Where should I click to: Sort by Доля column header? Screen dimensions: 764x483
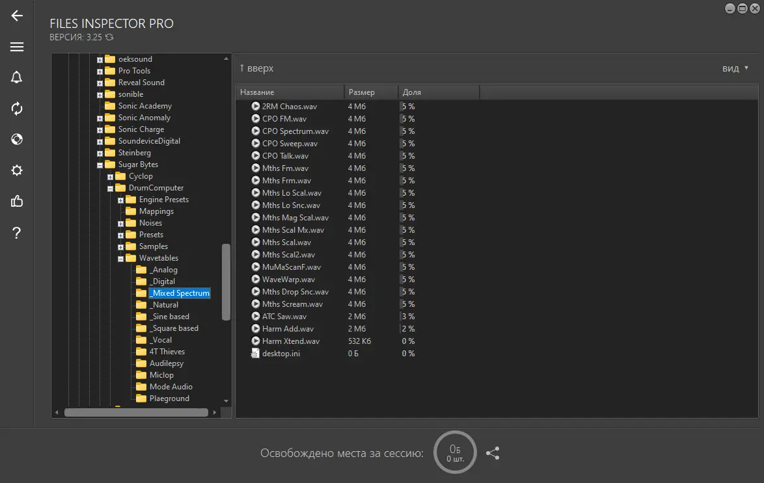[x=439, y=92]
